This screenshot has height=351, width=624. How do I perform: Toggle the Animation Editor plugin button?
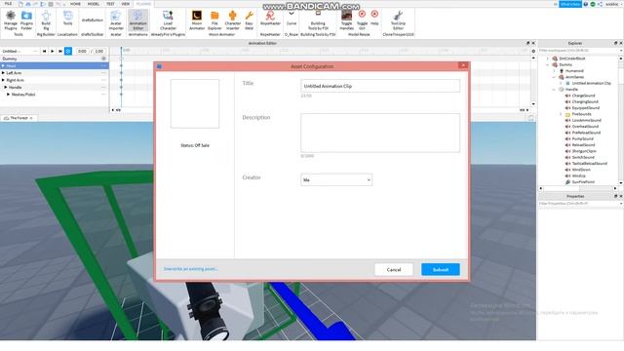pyautogui.click(x=137, y=20)
